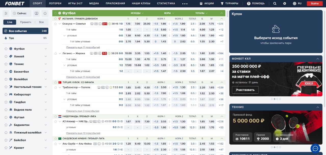
Task: Click the globe language icon
Action: 295,4
